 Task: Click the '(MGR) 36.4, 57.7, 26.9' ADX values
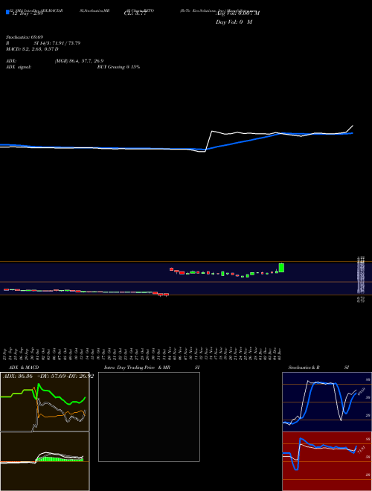(x=79, y=61)
